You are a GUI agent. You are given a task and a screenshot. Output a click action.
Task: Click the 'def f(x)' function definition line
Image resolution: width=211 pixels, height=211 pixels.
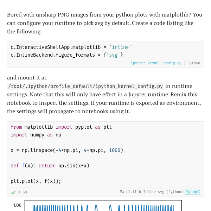[x=50, y=166]
